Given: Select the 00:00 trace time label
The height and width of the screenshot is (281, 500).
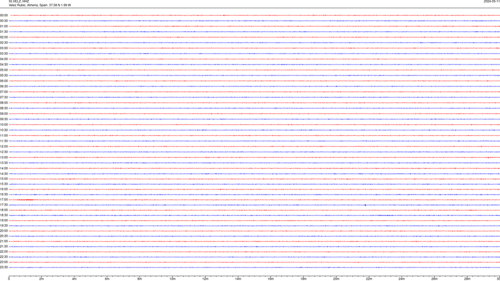Looking at the screenshot, I should coord(4,15).
